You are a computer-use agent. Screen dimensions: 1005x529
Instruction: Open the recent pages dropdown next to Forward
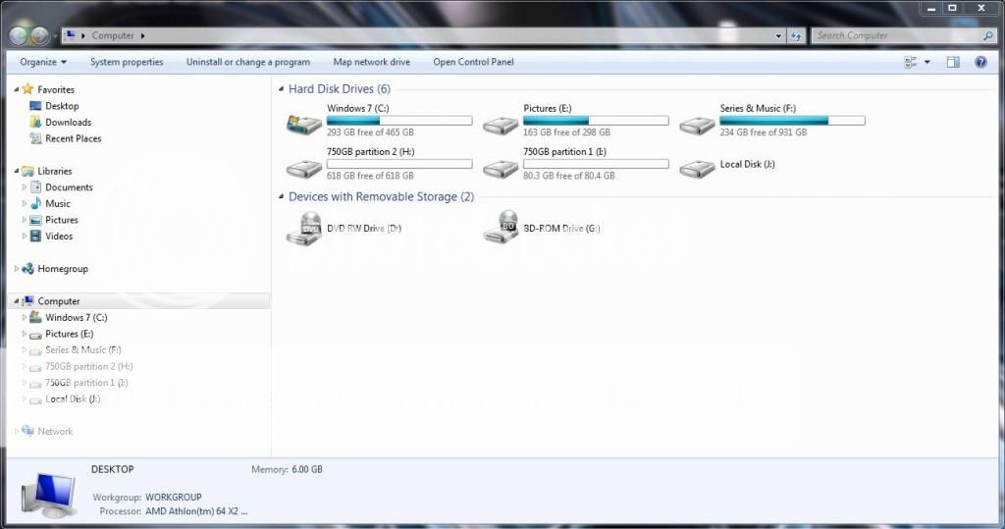tap(55, 36)
